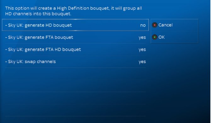The width and height of the screenshot is (211, 123).
Task: Select the Cancel button label
Action: [165, 25]
